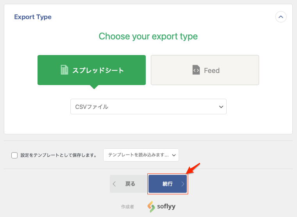The image size is (297, 217).
Task: Click the Export Type panel title
Action: (x=33, y=17)
